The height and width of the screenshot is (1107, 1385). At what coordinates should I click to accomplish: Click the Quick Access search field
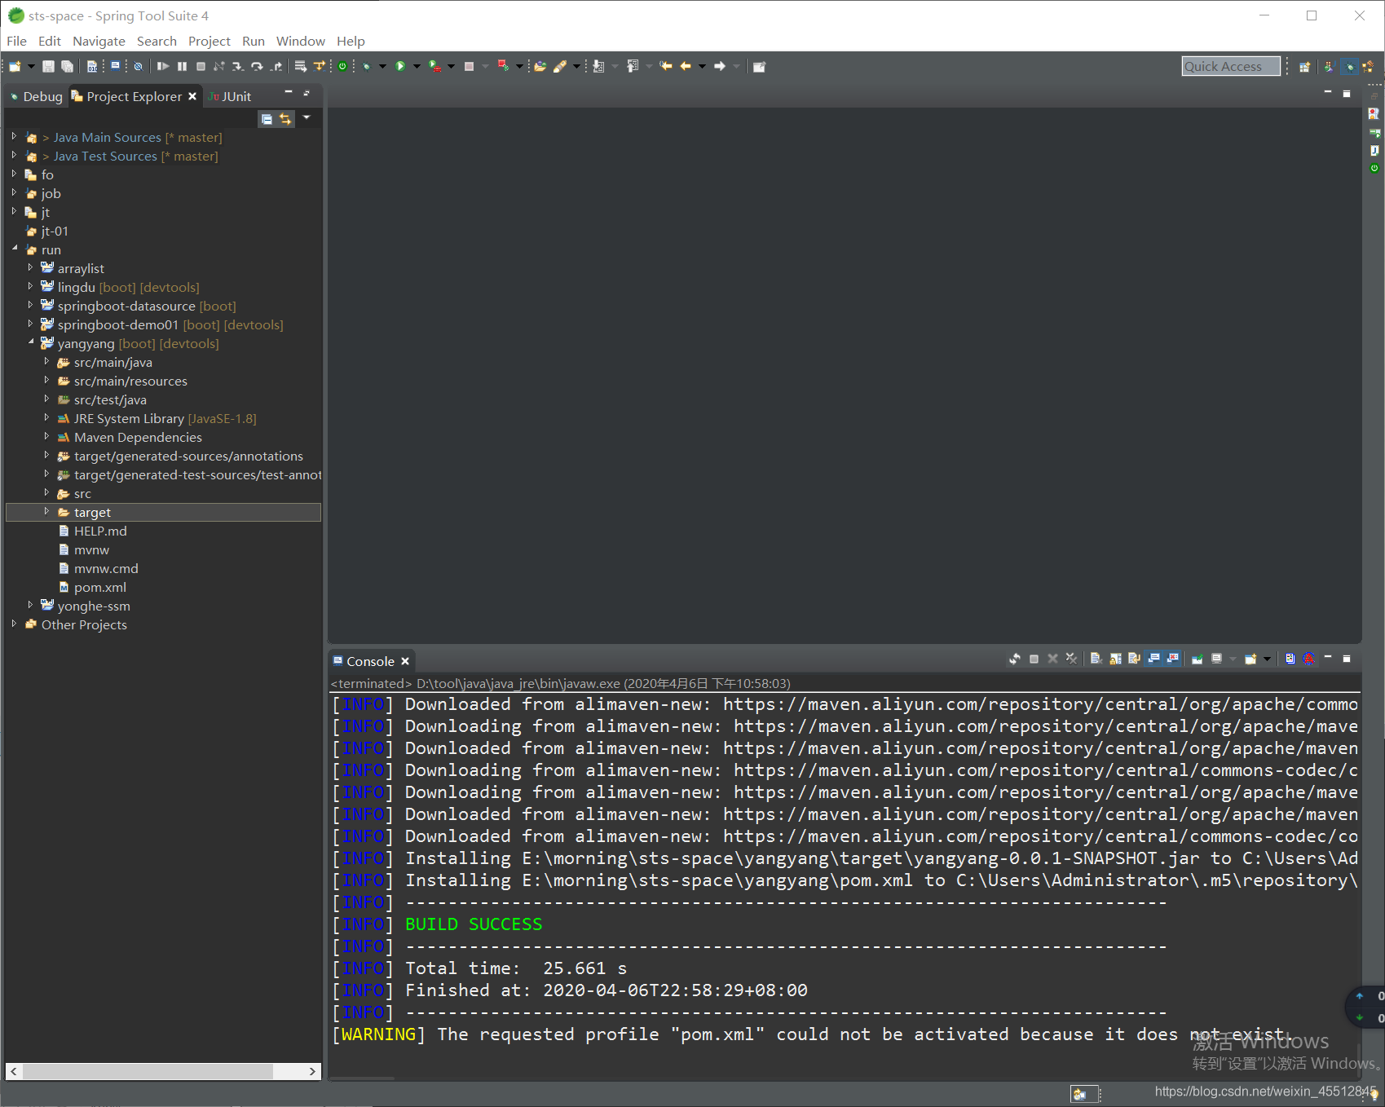pos(1229,67)
